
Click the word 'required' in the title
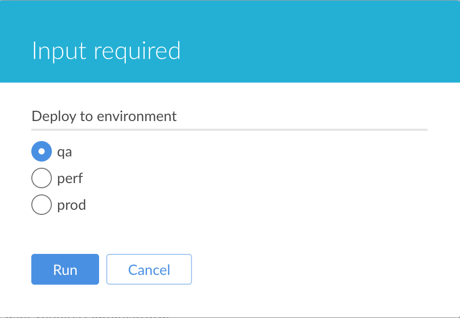134,51
